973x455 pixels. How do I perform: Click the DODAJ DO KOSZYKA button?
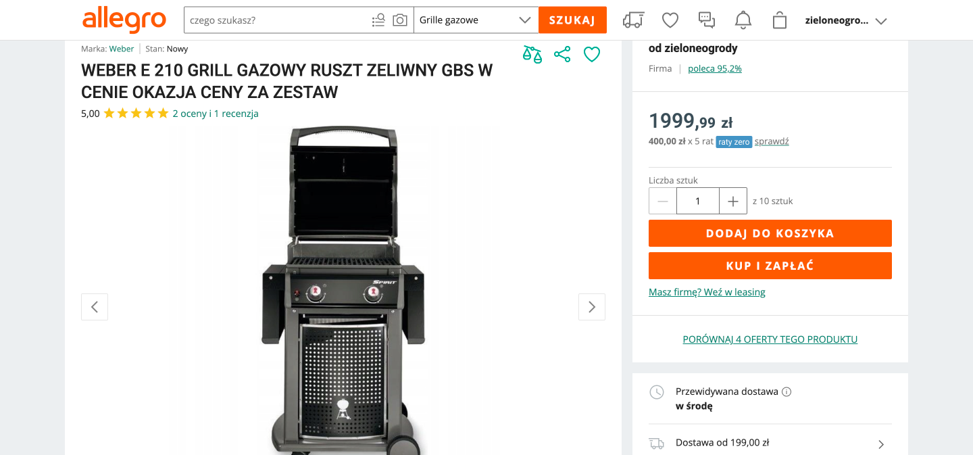coord(770,233)
